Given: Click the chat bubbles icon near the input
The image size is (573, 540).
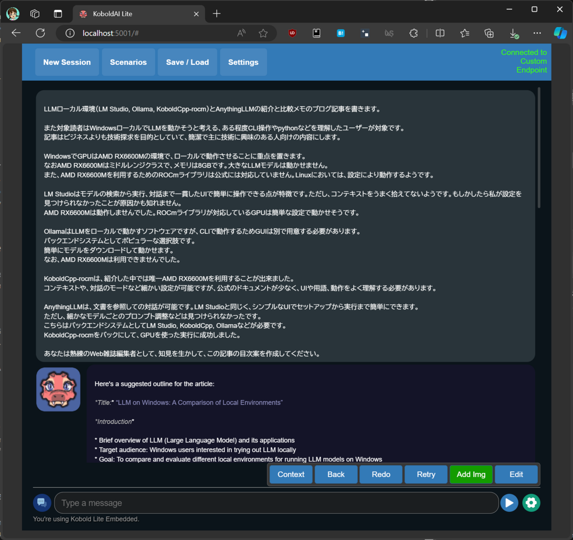Looking at the screenshot, I should point(42,502).
